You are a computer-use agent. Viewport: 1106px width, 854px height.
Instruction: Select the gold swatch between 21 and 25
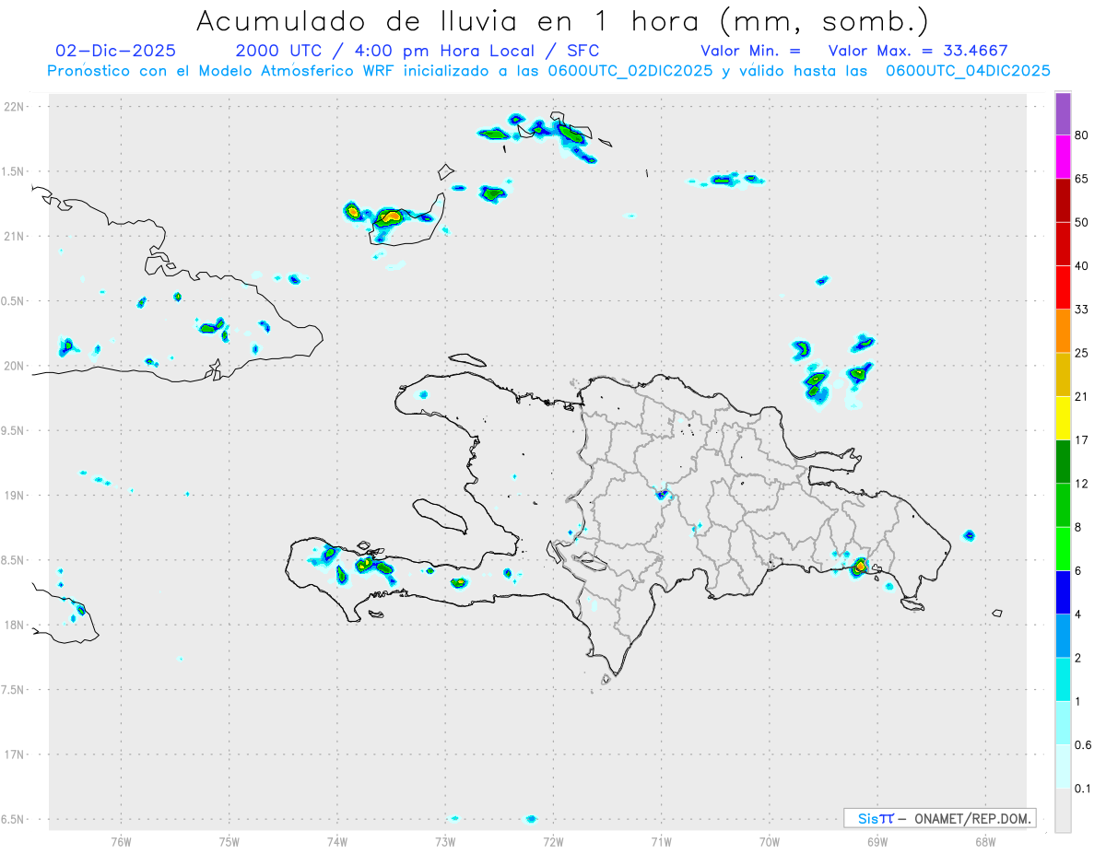click(x=1063, y=374)
